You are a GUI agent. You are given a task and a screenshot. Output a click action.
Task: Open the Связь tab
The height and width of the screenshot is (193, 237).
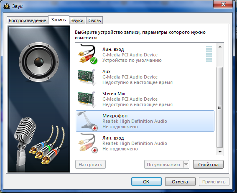(94, 20)
